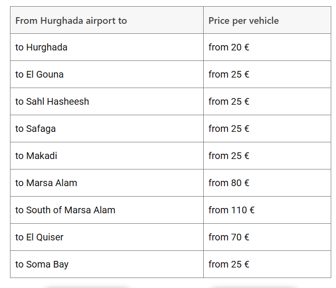Select the price listed for Makadi
Screen dimensions: 336x288
pyautogui.click(x=229, y=156)
